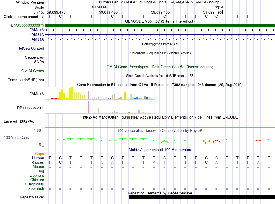Click the RP11-356M20.1 expression label
Screen dimensions: 275x204
pos(30,108)
